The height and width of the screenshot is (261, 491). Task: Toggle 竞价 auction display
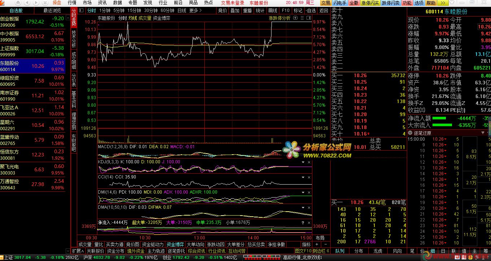coord(223,11)
